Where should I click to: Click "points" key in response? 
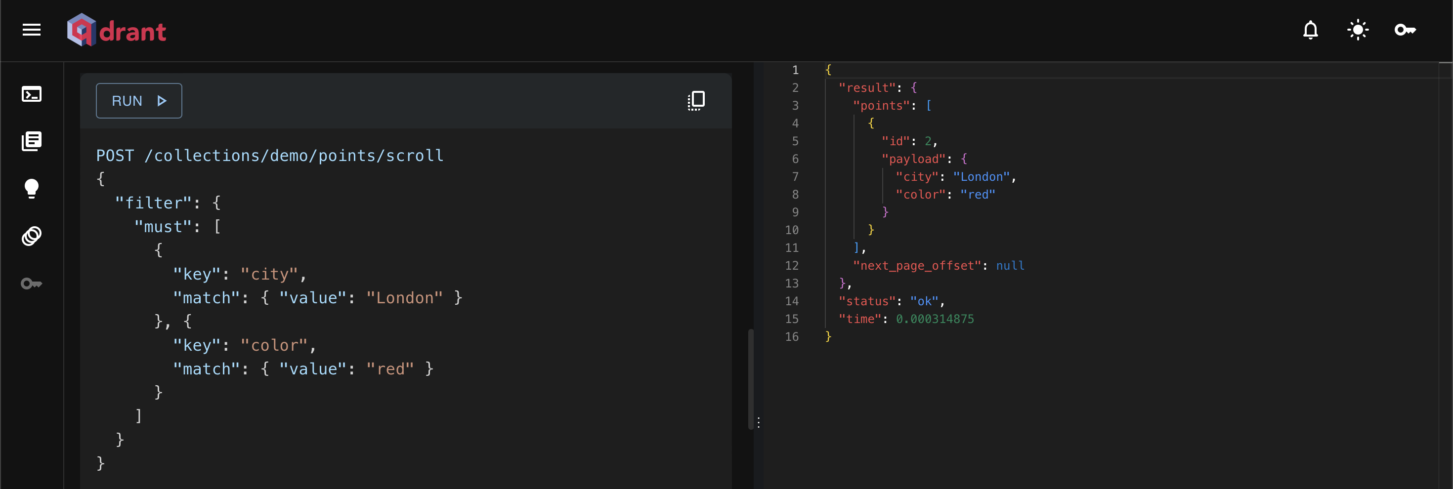(881, 106)
